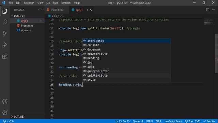The image size is (218, 123).
Task: Click line number 25 in the gutter
Action: click(x=52, y=85)
